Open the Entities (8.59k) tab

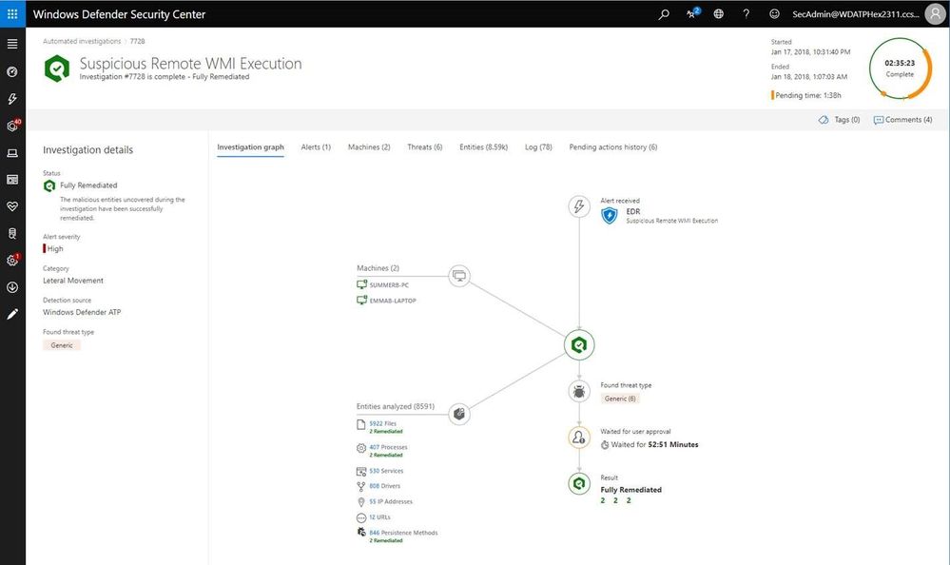(483, 147)
